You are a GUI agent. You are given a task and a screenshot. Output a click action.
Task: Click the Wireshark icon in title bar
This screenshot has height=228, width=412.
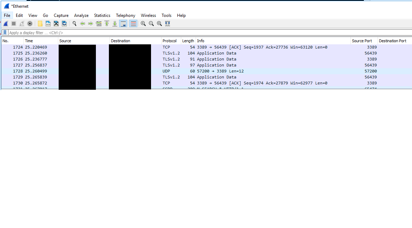click(x=7, y=6)
